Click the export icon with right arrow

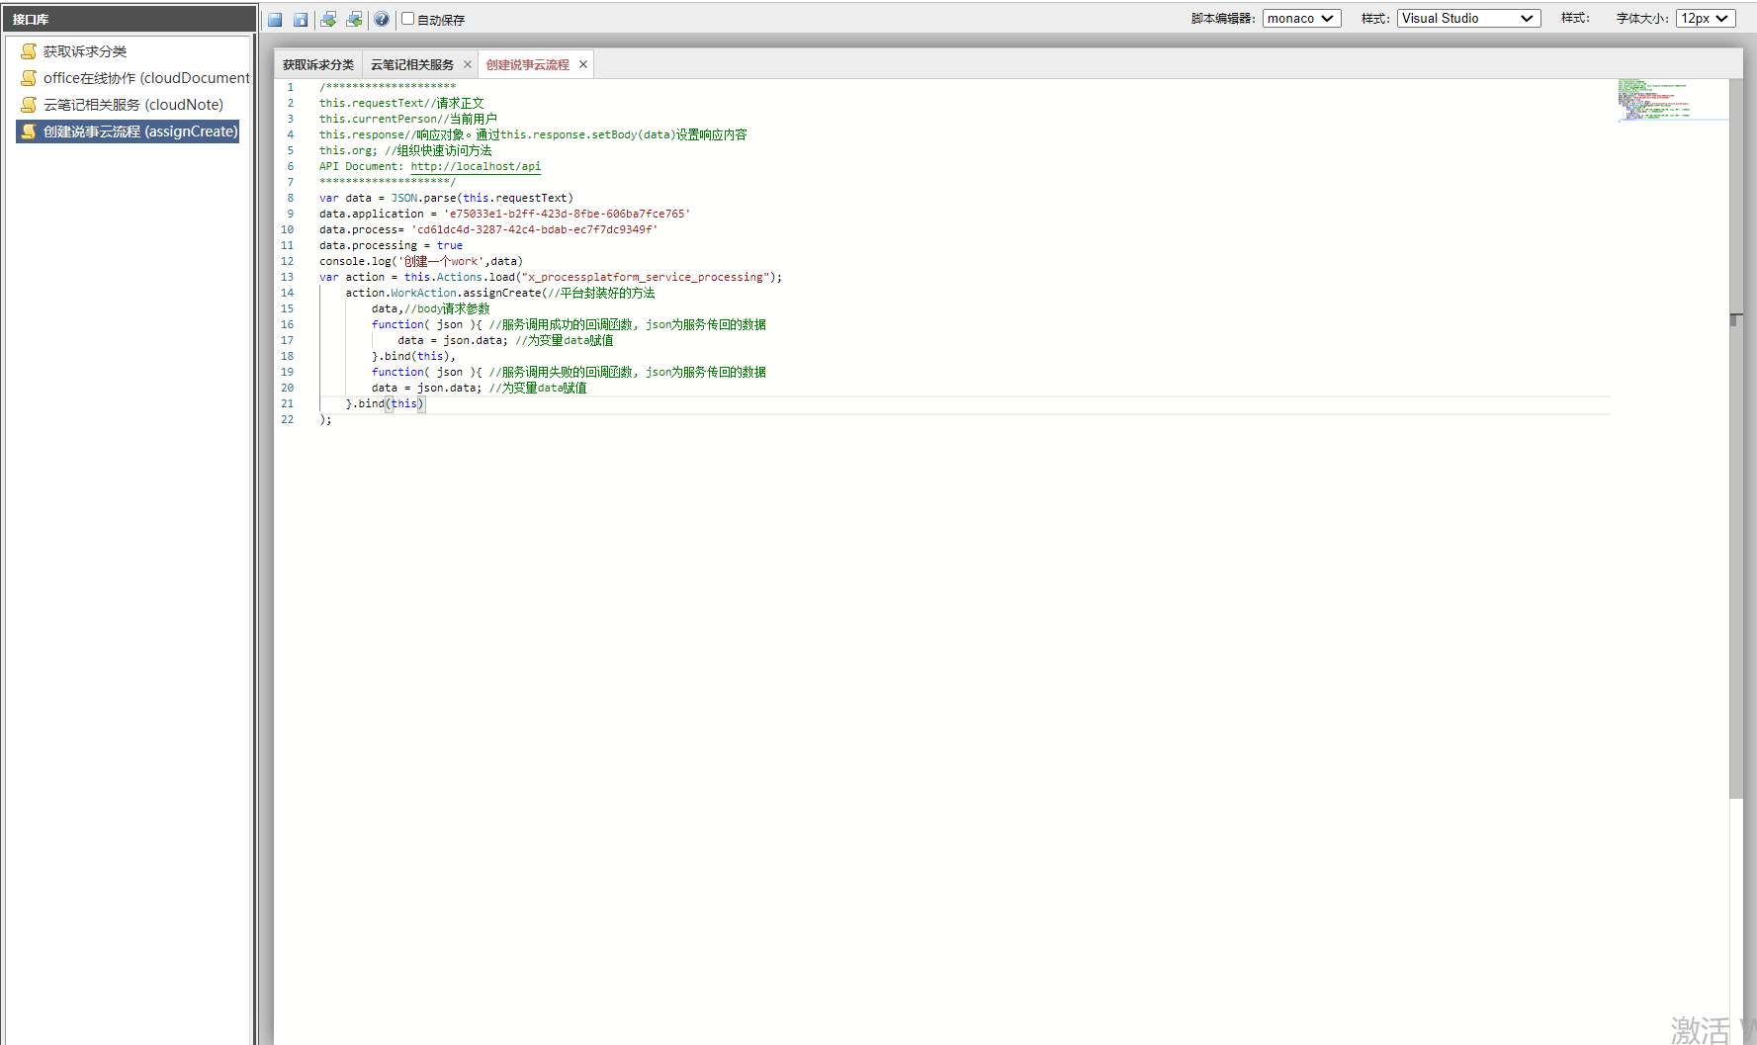point(328,20)
